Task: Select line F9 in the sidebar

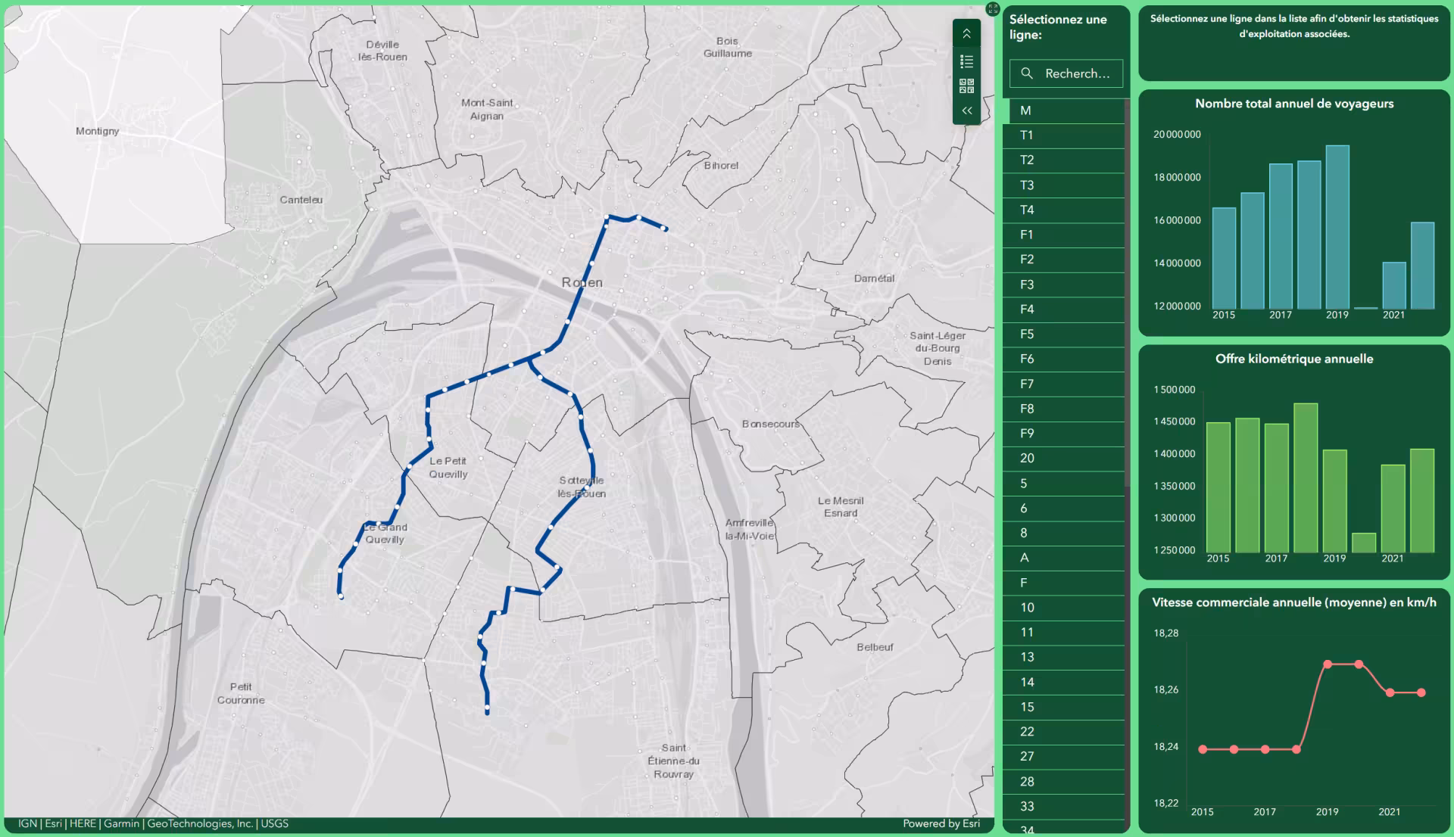Action: [1063, 434]
